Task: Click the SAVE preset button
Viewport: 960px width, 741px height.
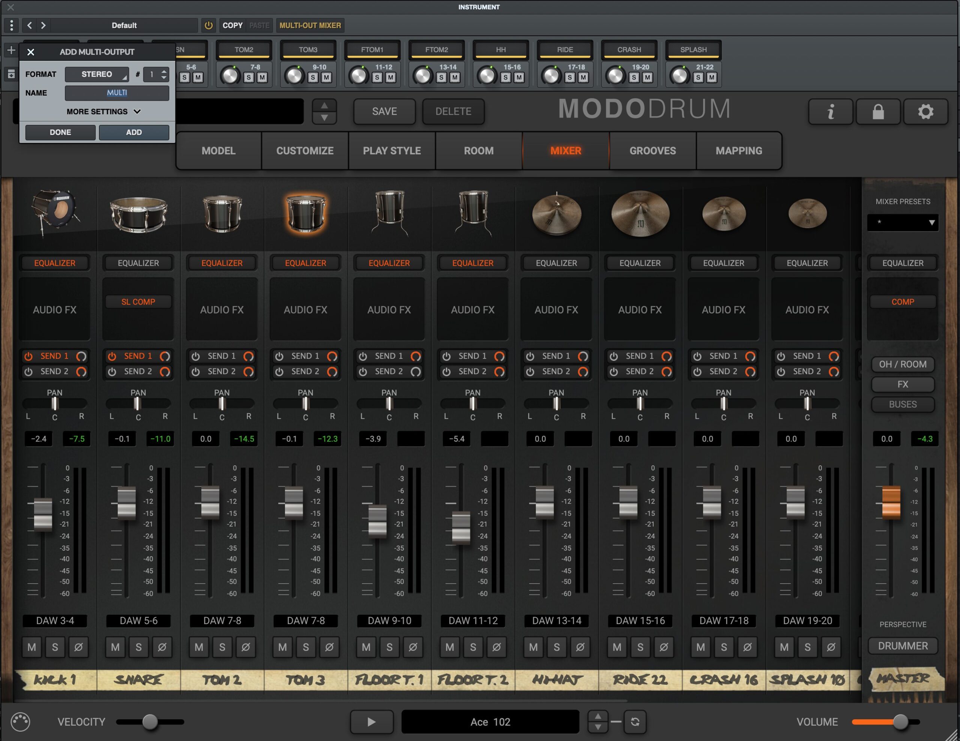Action: click(385, 112)
